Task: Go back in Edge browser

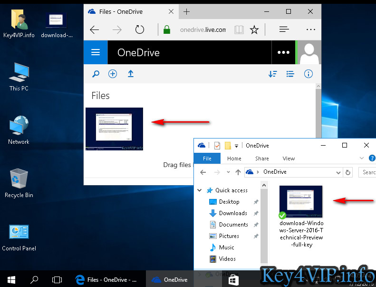Action: click(95, 30)
